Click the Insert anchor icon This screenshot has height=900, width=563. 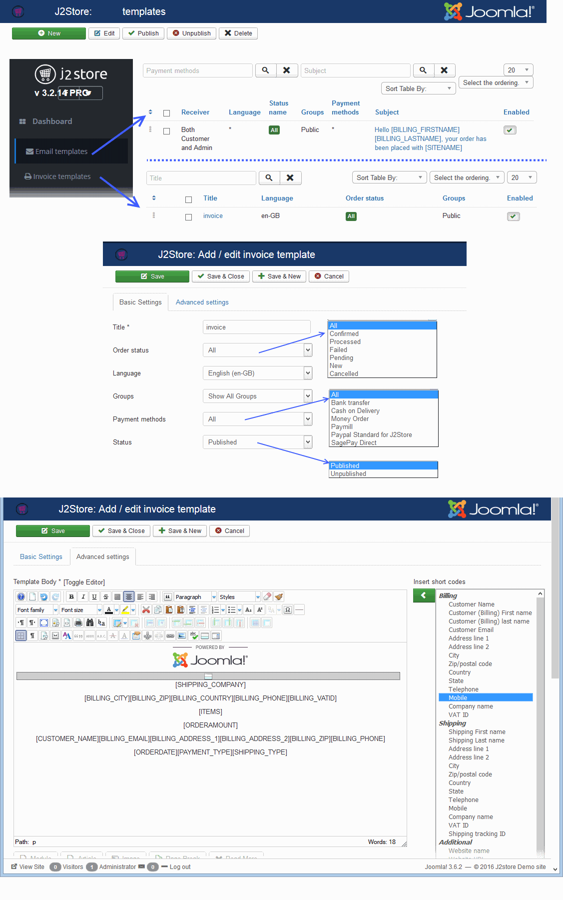pos(147,635)
